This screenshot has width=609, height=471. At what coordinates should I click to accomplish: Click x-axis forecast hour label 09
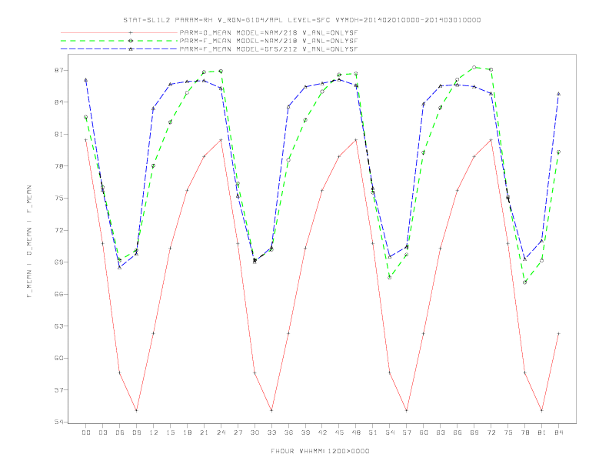tap(136, 433)
